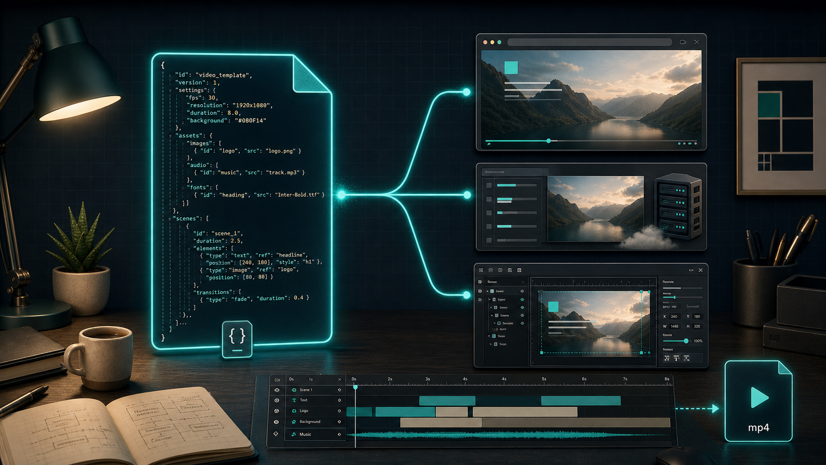Add a keyframe on the Music row
This screenshot has height=465, width=826.
339,434
